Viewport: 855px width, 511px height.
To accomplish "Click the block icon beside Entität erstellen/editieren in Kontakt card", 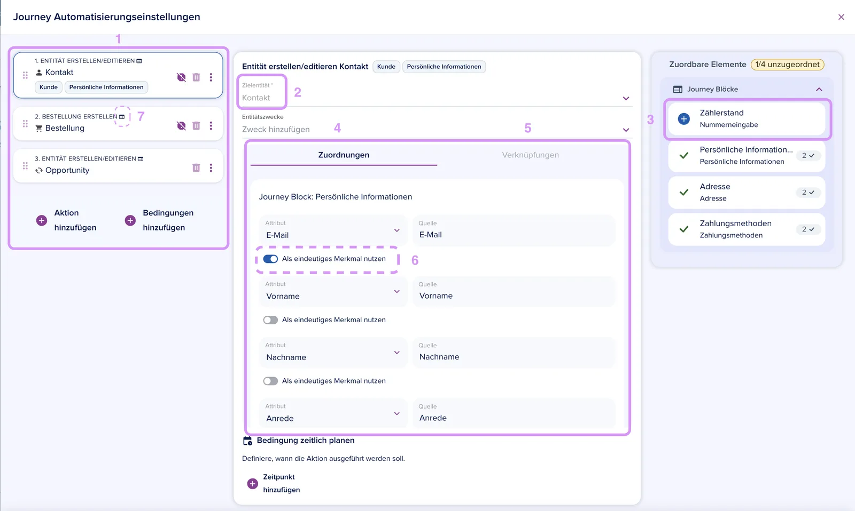I will pos(139,61).
